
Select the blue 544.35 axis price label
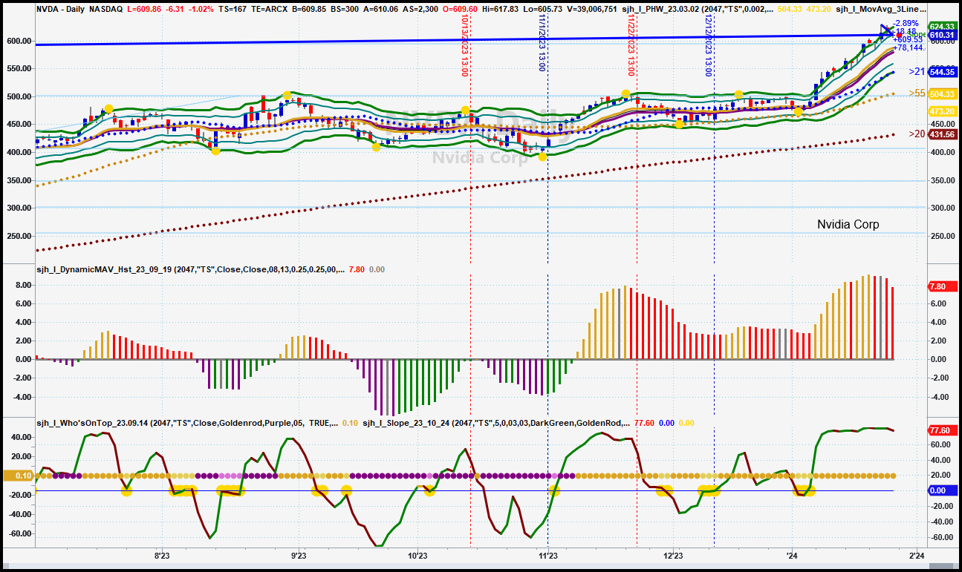(942, 73)
